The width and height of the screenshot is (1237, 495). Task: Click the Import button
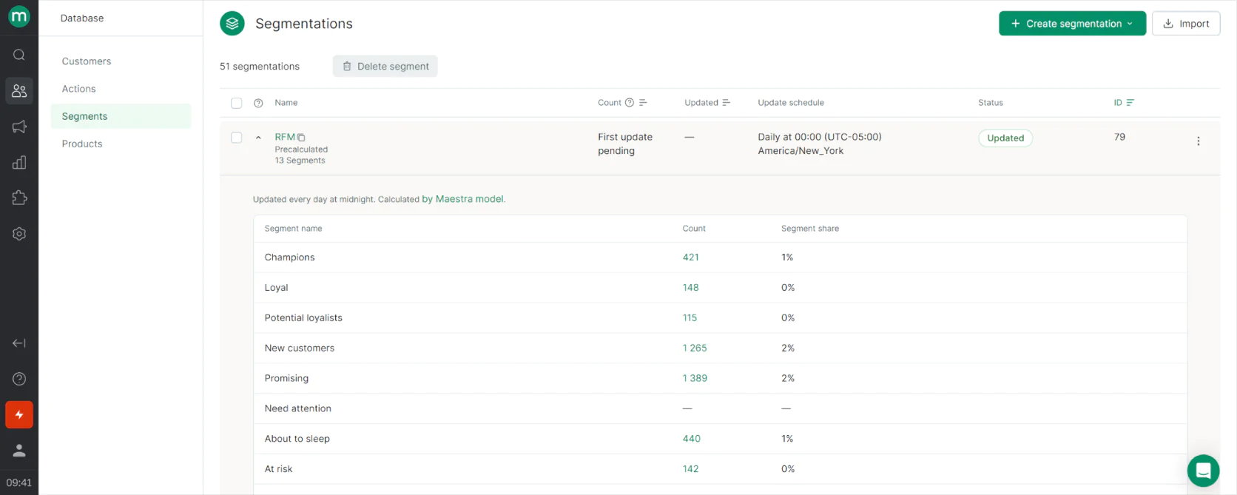click(1185, 24)
